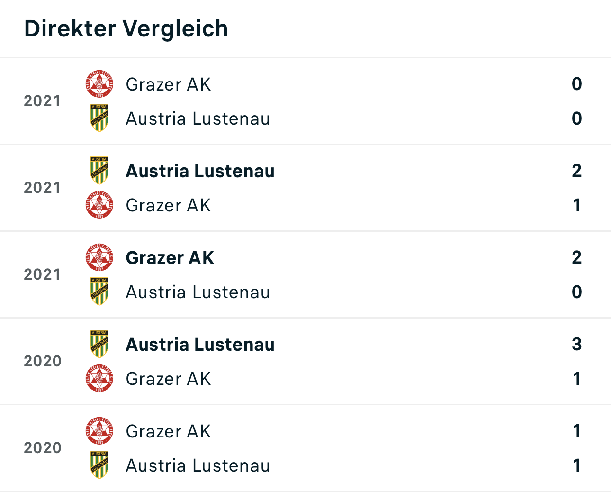The width and height of the screenshot is (611, 492).
Task: Open the first 2021 match year label
Action: (x=42, y=101)
